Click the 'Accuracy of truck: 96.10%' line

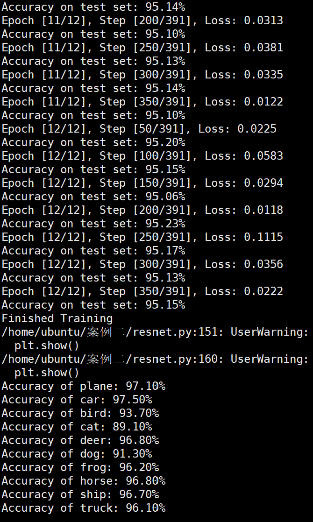click(x=84, y=508)
